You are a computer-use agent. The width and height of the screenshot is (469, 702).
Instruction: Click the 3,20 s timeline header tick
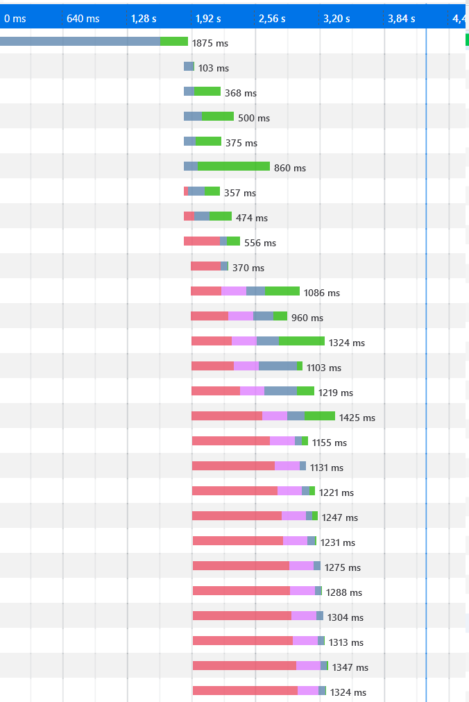(x=336, y=19)
